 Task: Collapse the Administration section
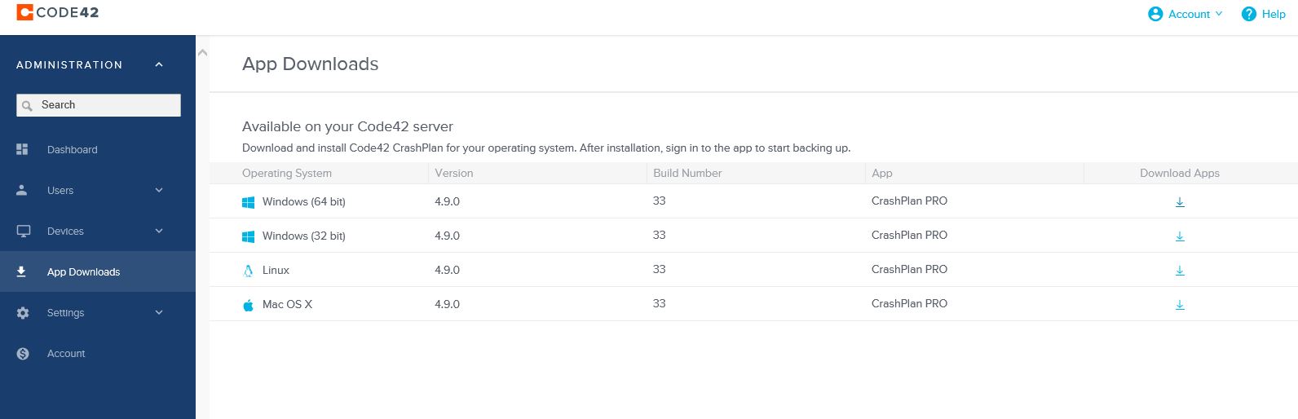(x=159, y=64)
